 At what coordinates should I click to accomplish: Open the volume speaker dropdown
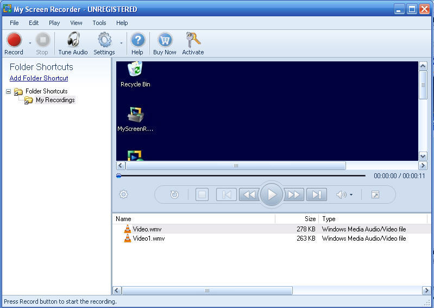click(344, 194)
